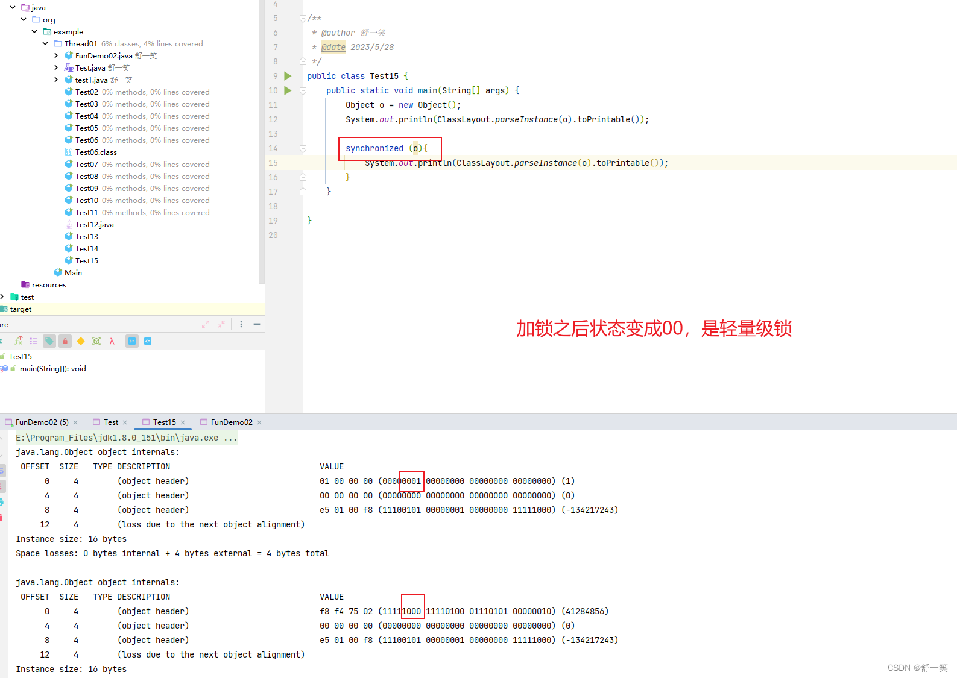Open Test15 in the project tree
The image size is (957, 678).
pos(87,260)
